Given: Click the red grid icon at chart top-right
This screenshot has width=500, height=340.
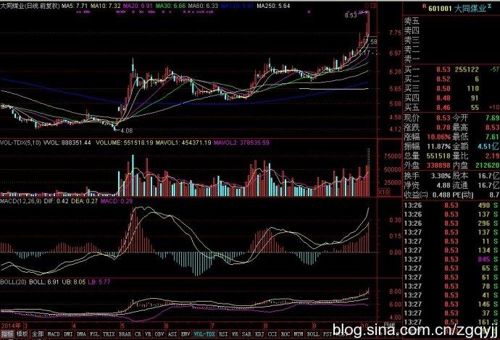Looking at the screenshot, I should click(x=374, y=6).
